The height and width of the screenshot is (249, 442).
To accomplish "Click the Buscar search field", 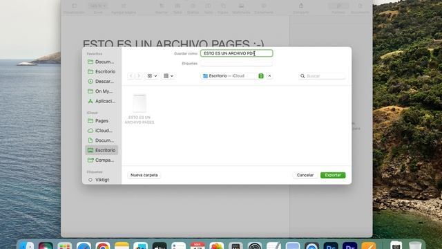I will (322, 76).
